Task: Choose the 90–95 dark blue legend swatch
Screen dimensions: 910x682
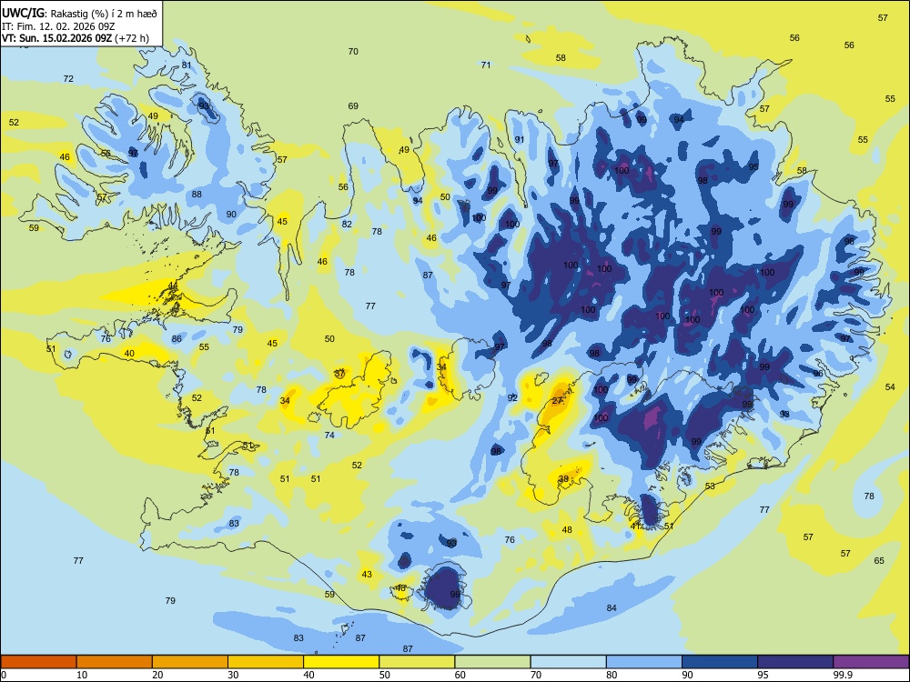Action: click(720, 662)
